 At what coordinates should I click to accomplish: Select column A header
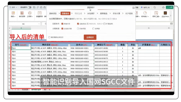(x=21, y=28)
